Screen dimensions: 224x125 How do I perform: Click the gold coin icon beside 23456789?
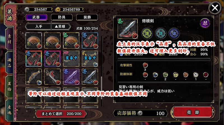[58, 9]
